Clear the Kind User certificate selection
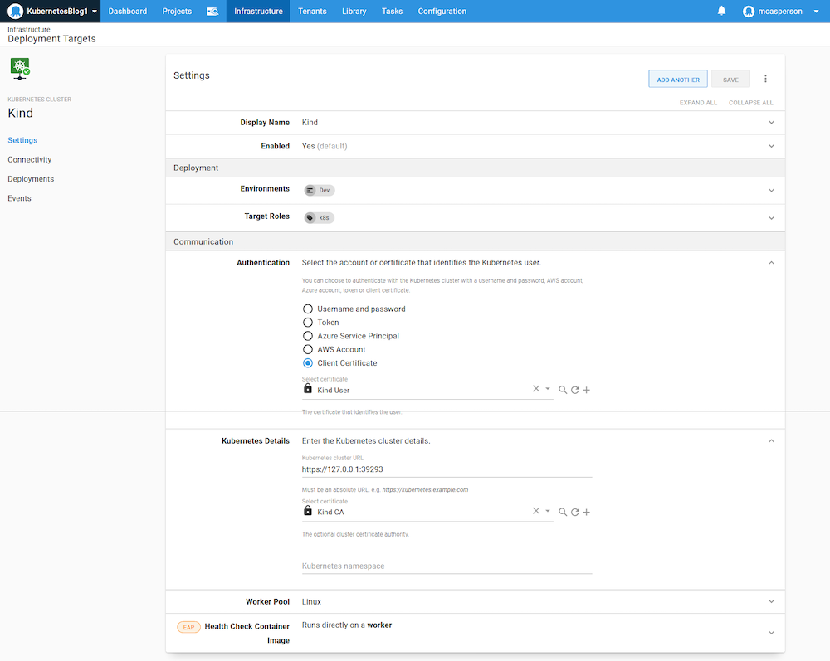 535,389
